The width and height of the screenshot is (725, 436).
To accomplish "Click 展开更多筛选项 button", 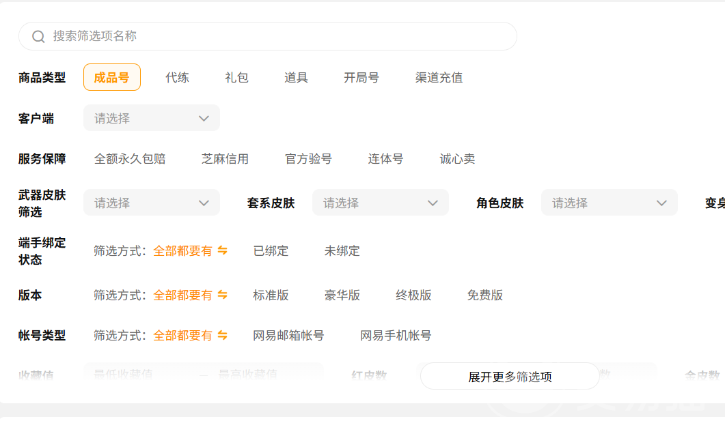I will tap(510, 377).
